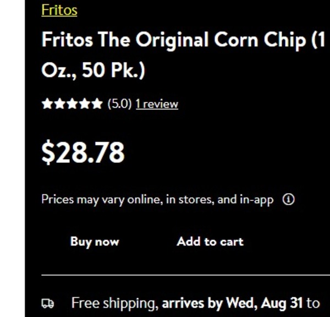
Task: Click the (5.0) rating score
Action: [119, 104]
